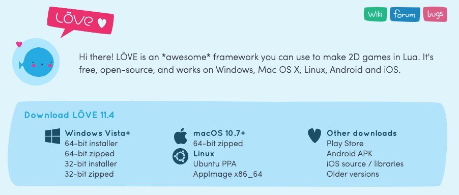
Task: Click the Windows logo icon
Action: pyautogui.click(x=53, y=136)
